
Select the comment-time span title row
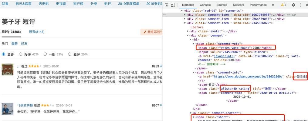[247, 93]
